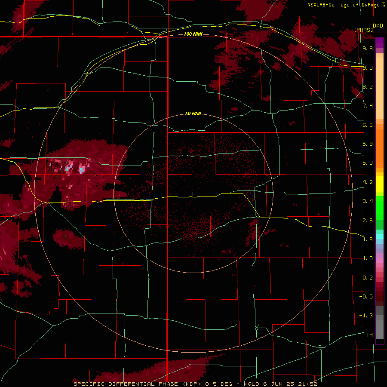Pick the gray bottom segment of color bar

pyautogui.click(x=380, y=329)
